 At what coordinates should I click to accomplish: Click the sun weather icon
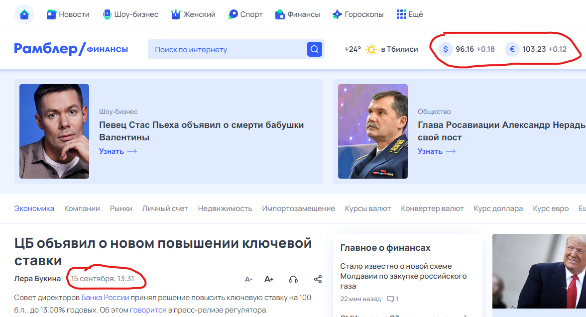371,50
